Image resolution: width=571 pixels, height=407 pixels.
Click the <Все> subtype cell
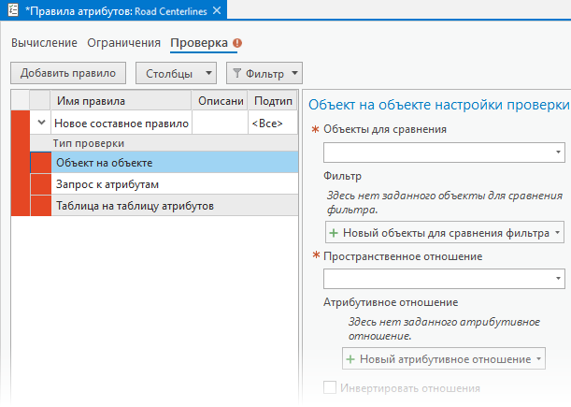273,124
